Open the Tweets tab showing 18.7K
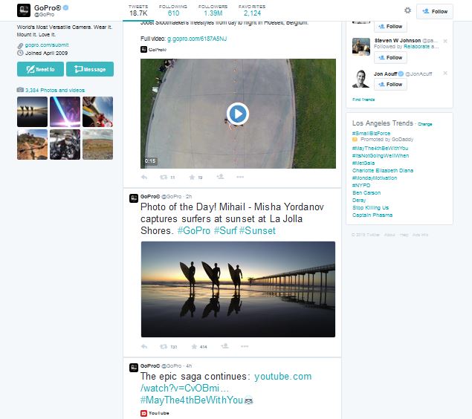The height and width of the screenshot is (419, 472). 138,10
